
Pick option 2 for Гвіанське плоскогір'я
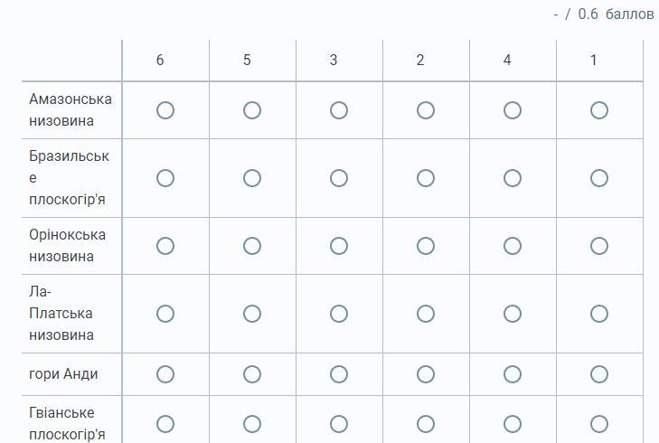tap(426, 424)
